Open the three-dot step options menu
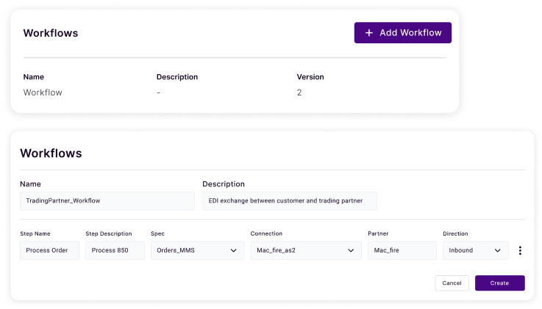This screenshot has height=309, width=542. click(520, 250)
